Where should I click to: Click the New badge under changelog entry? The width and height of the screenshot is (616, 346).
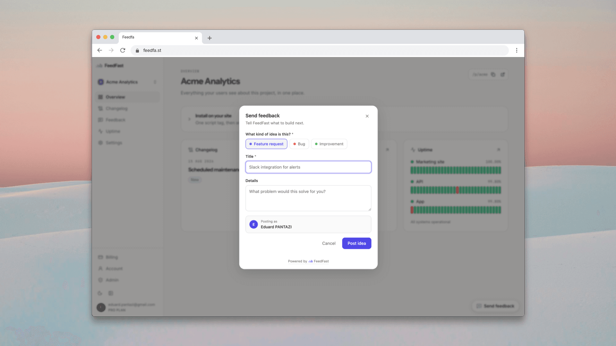click(195, 180)
